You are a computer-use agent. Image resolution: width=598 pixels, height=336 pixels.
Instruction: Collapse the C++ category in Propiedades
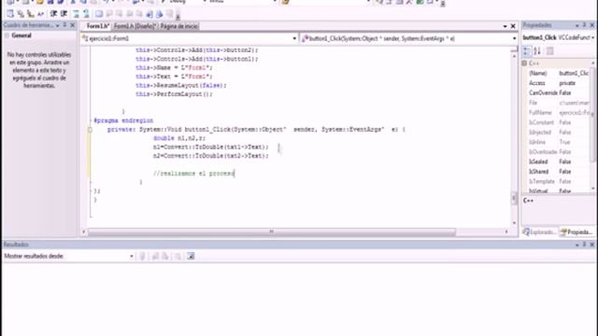pos(524,63)
